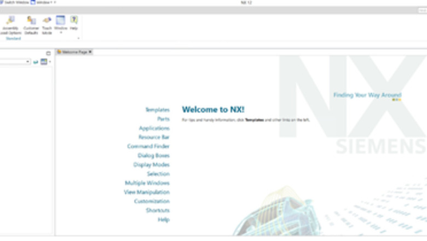Click the maximize icon on the left panel
Viewport: 427px width, 241px height.
(48, 53)
